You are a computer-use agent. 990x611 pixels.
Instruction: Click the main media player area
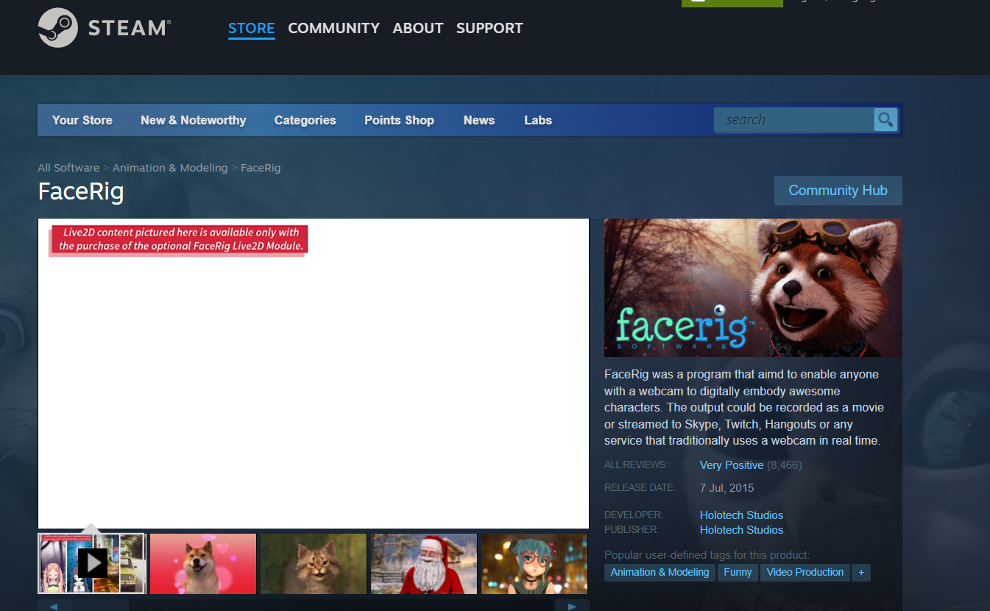coord(314,373)
